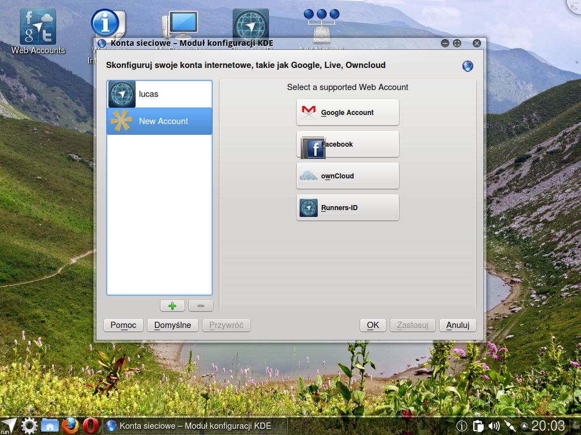581x435 pixels.
Task: Click the 'Select a supported Web Account' heading
Action: click(x=348, y=87)
